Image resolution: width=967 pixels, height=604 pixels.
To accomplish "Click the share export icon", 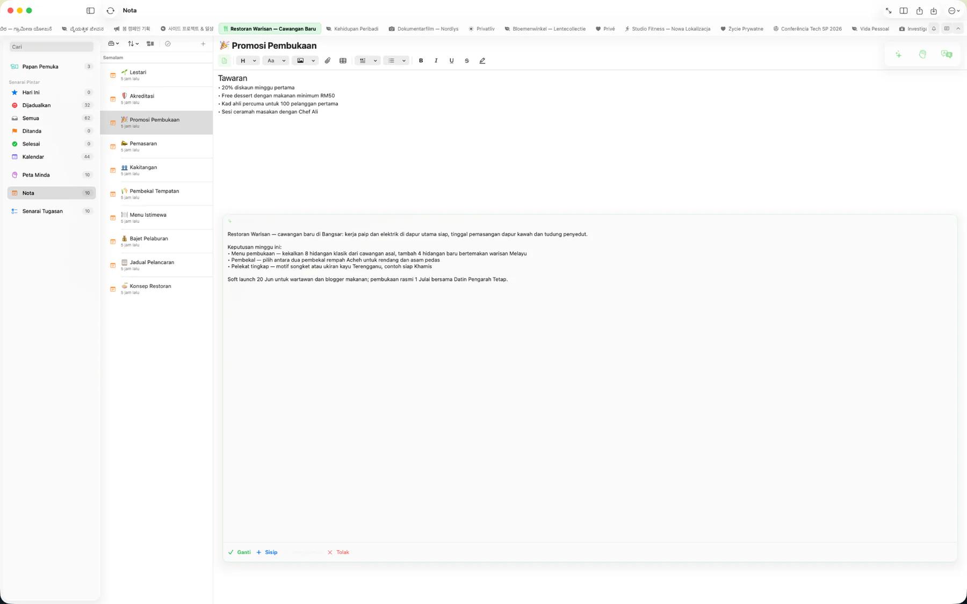I will (919, 11).
